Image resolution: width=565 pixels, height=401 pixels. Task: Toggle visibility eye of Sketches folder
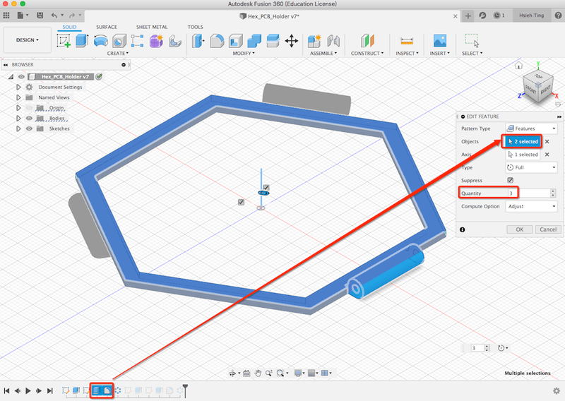coord(30,128)
